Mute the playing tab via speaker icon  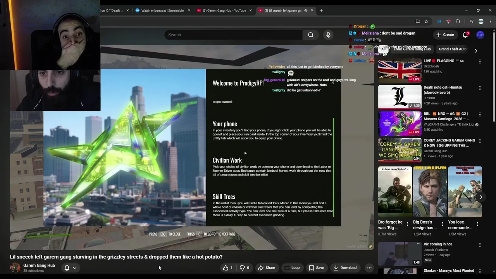pos(306,10)
